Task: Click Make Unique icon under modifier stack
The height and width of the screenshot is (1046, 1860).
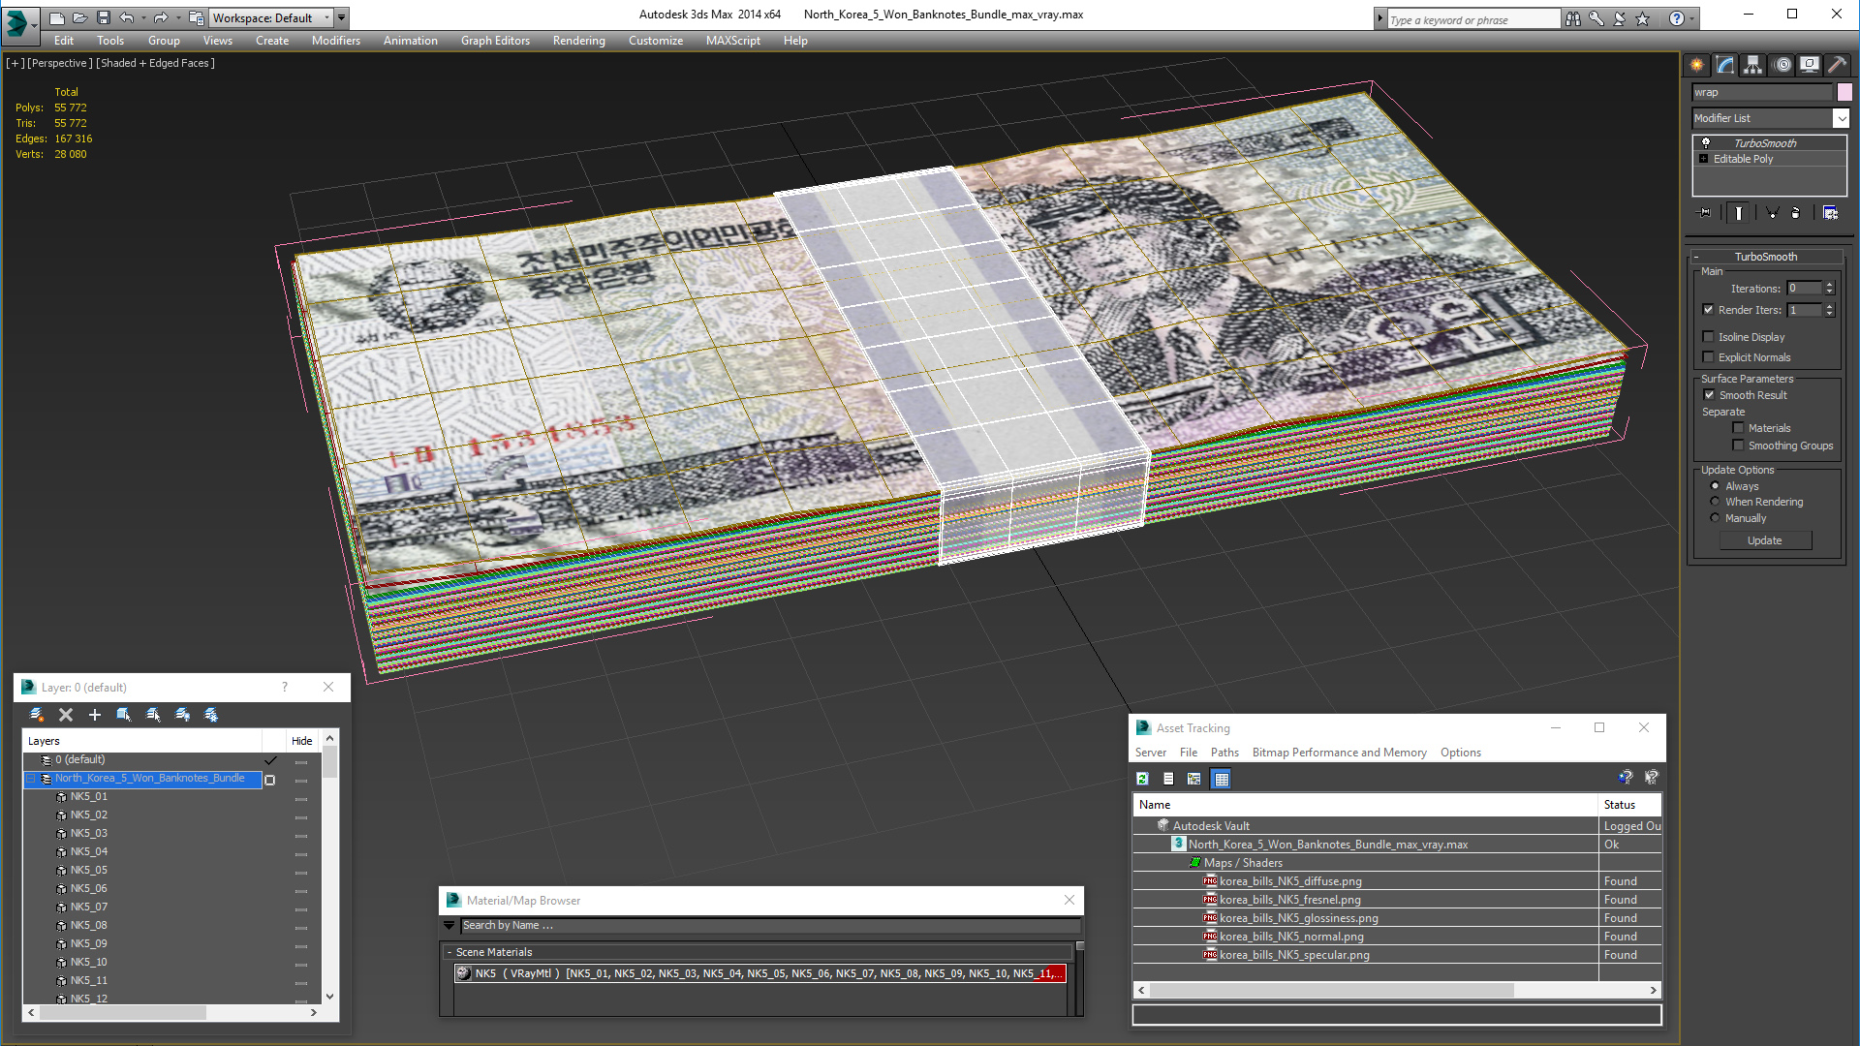Action: (1772, 213)
